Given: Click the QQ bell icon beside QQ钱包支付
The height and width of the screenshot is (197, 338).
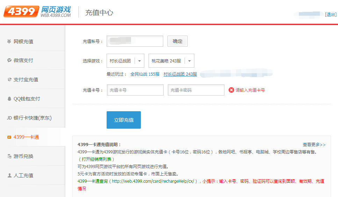Looking at the screenshot, I should (x=9, y=98).
